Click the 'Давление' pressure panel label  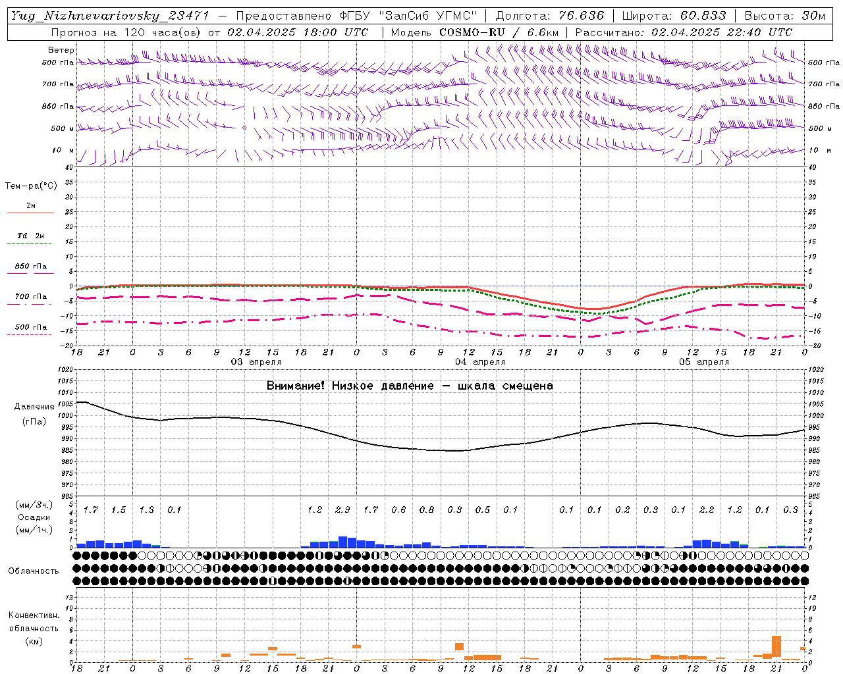tap(34, 407)
